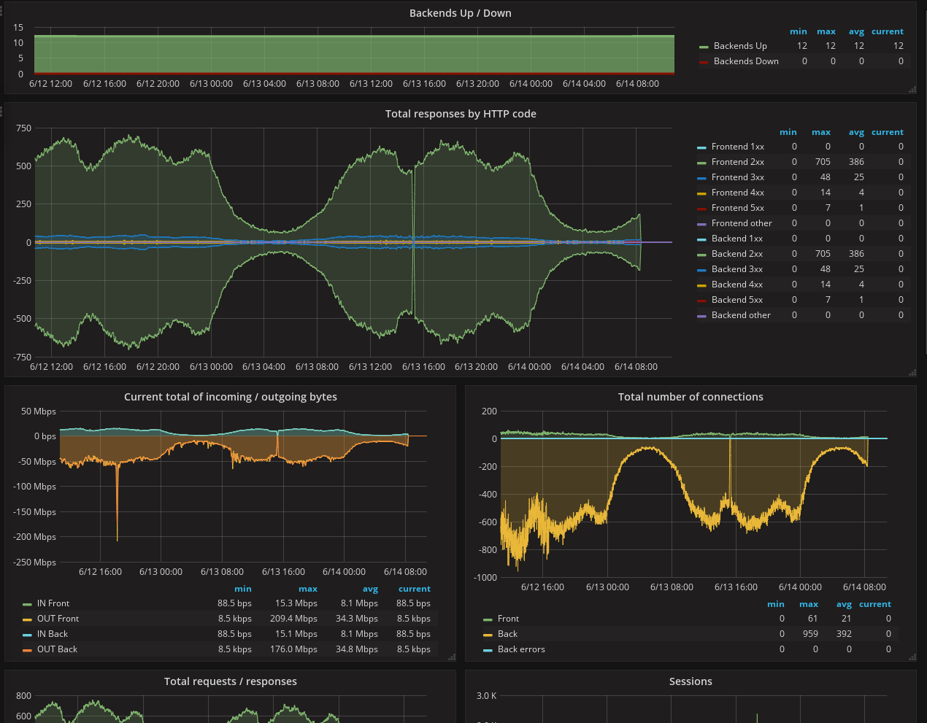Click the 705 max value in Frontend 2xx row
The image size is (927, 723).
(x=823, y=162)
